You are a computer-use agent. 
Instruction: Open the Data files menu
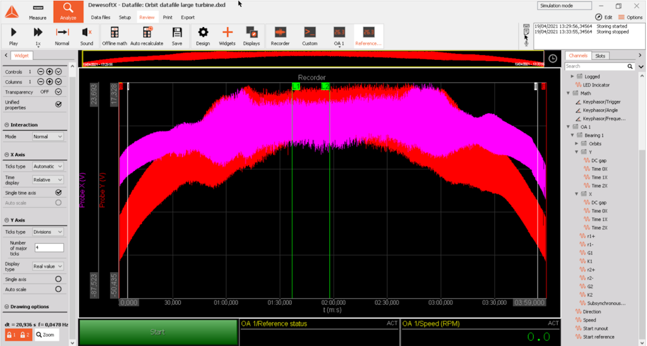pos(100,17)
